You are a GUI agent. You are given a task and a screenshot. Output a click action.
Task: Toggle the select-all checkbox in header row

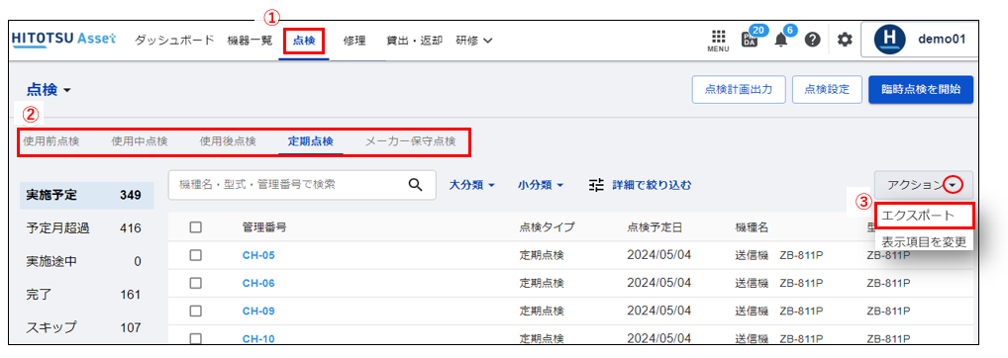pos(197,226)
